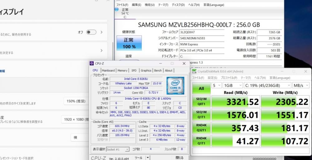This screenshot has width=312, height=160.
Task: Open the chevron row below the color filter
Action: 101,51
